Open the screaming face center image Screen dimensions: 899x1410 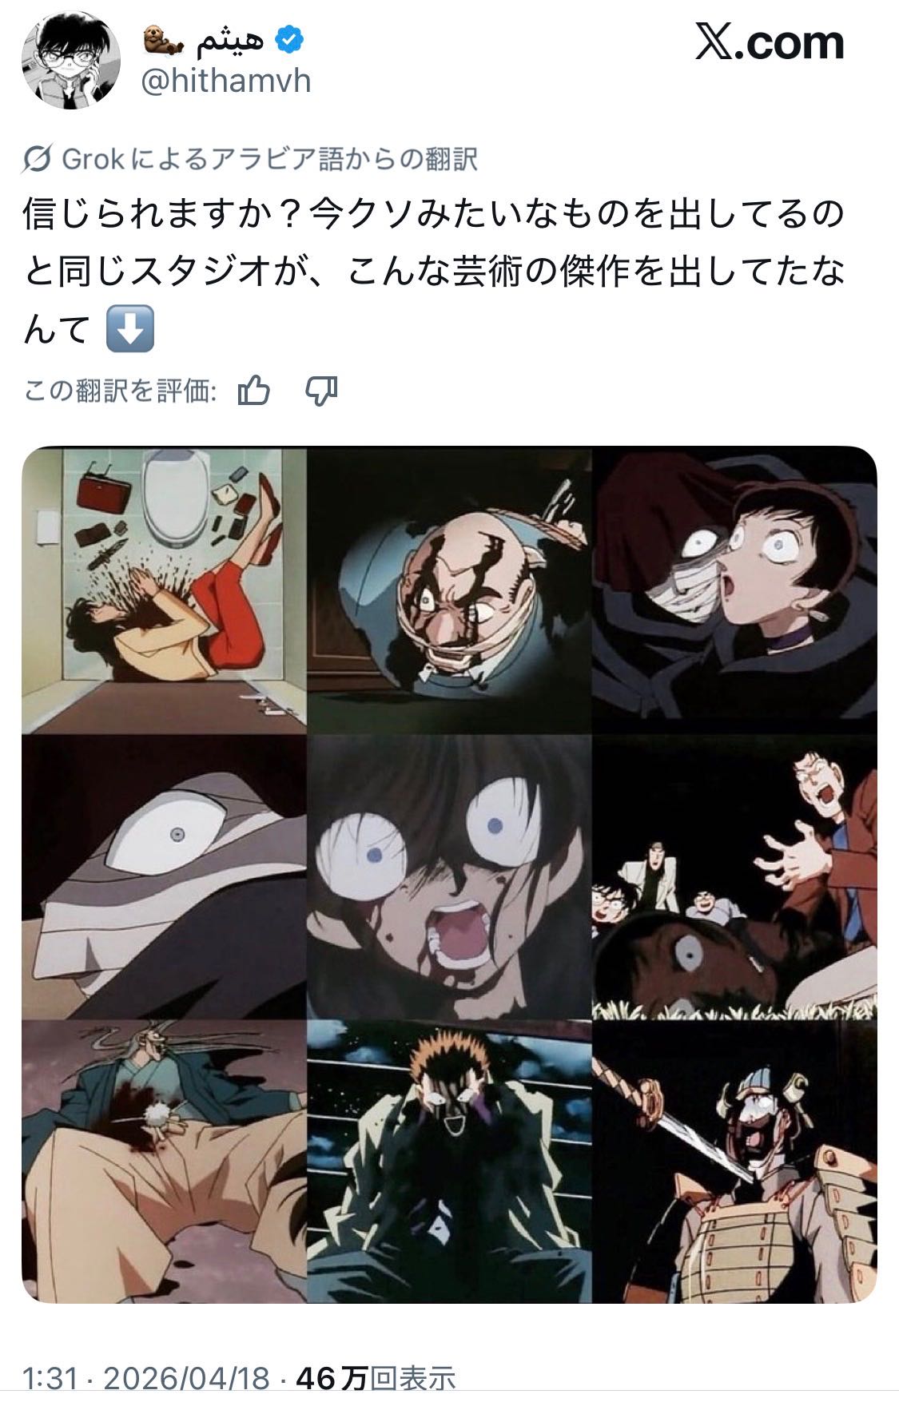tap(450, 876)
